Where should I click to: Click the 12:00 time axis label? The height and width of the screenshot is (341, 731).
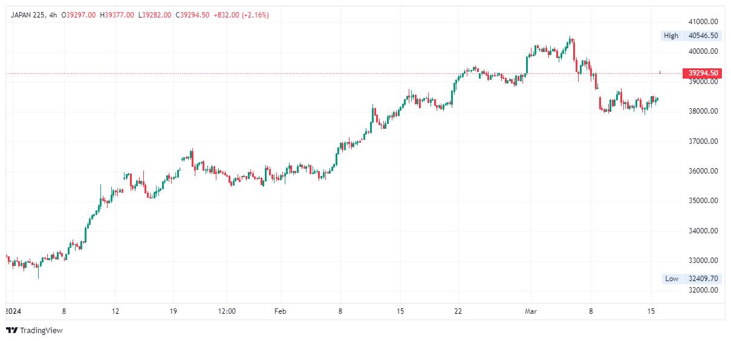(x=227, y=311)
